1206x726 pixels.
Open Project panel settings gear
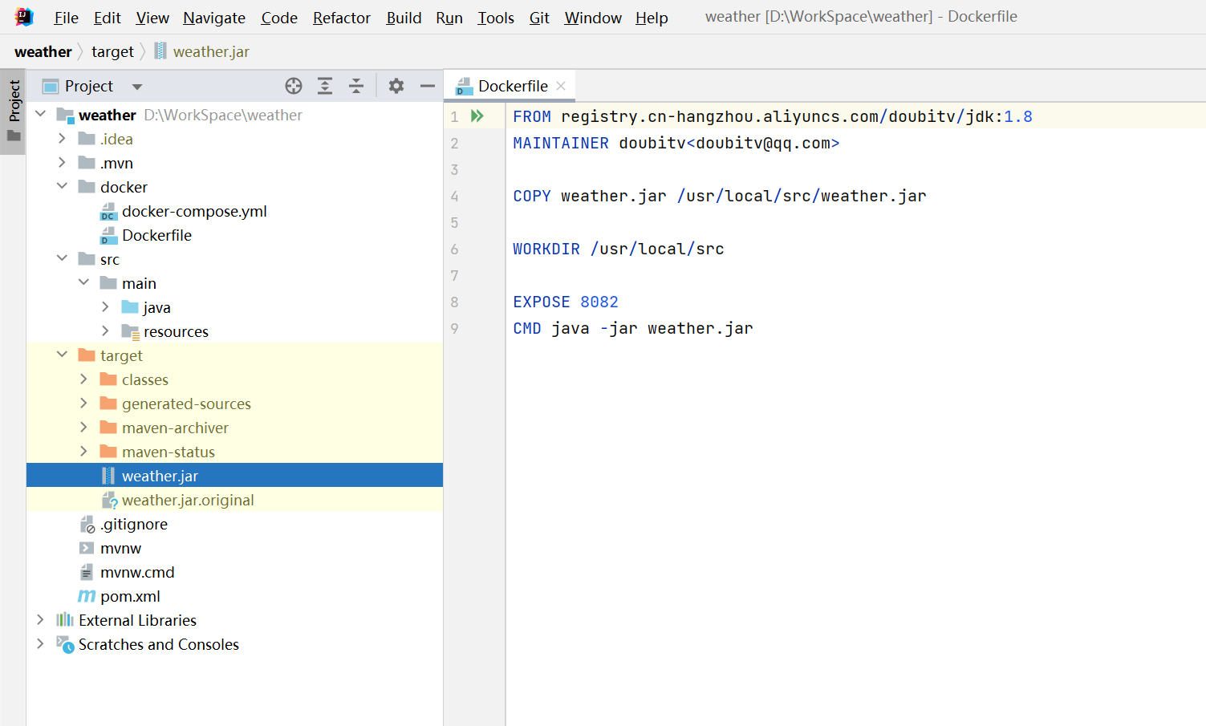coord(396,86)
